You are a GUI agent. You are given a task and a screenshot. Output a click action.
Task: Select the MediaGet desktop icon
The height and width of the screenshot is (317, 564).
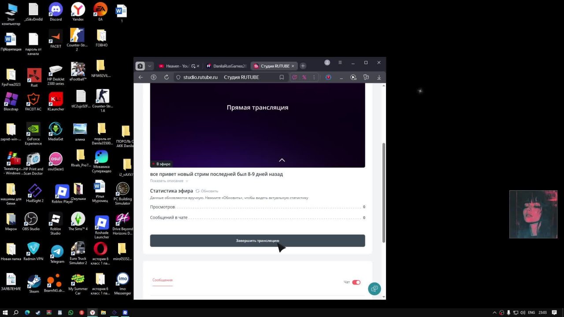point(56,132)
